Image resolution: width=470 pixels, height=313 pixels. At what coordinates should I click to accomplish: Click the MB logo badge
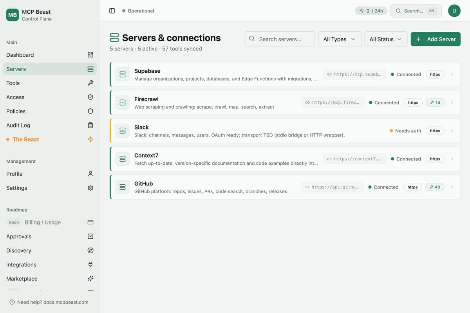[13, 15]
